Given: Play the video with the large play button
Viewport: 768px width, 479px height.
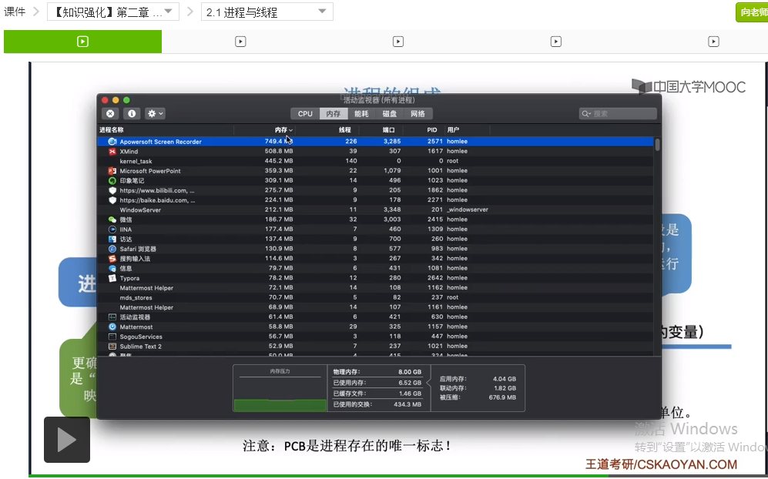Looking at the screenshot, I should pyautogui.click(x=67, y=439).
